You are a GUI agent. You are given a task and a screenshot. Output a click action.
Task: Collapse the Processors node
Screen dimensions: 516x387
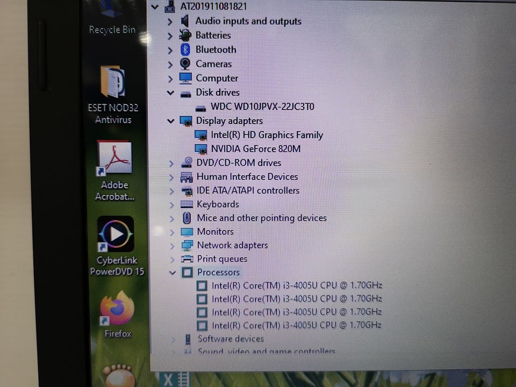tap(173, 273)
